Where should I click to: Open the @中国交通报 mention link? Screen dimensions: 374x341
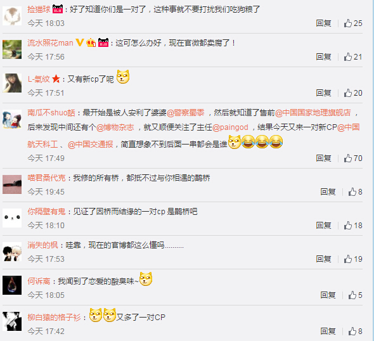click(91, 145)
